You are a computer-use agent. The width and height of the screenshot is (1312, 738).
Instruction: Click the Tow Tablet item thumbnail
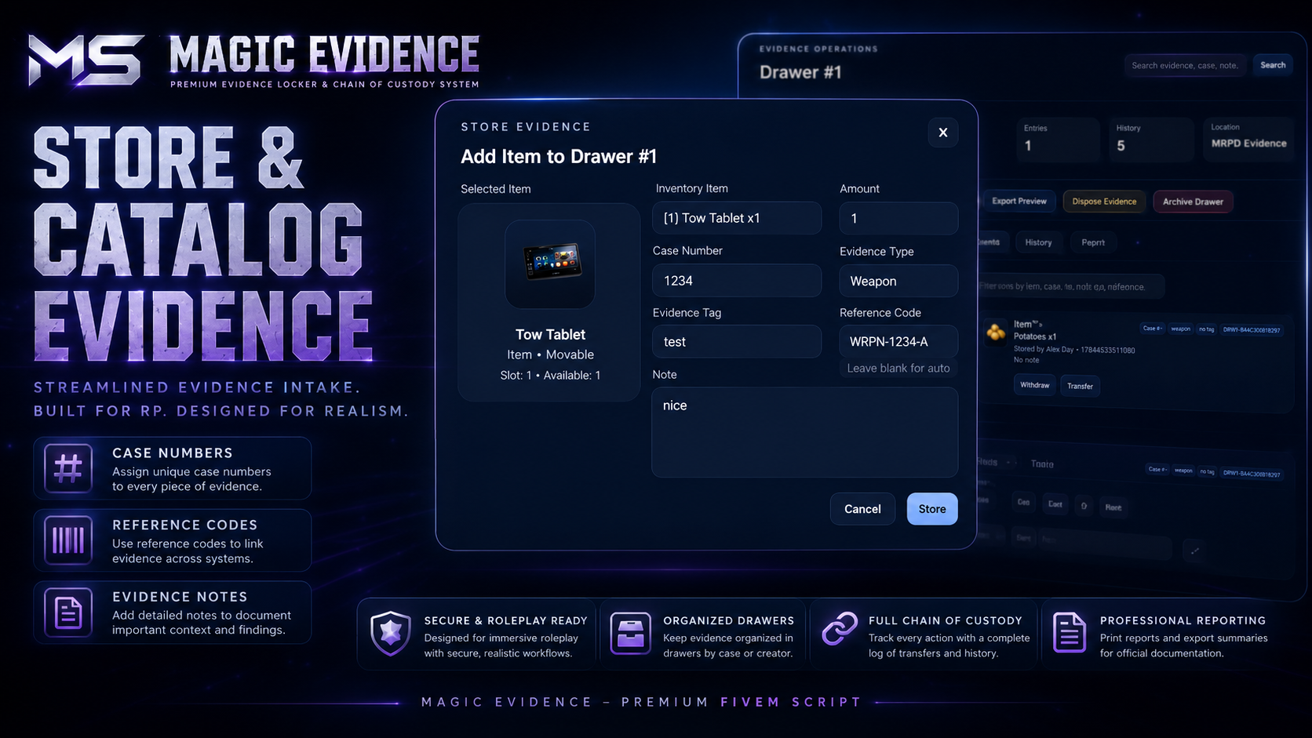[x=550, y=264]
